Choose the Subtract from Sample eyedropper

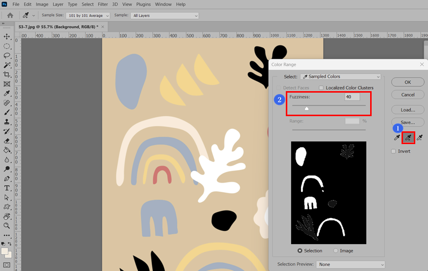coord(420,138)
